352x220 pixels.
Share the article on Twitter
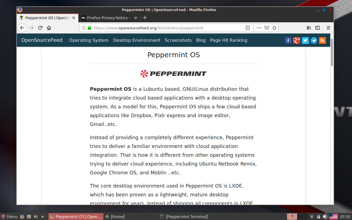point(305,40)
